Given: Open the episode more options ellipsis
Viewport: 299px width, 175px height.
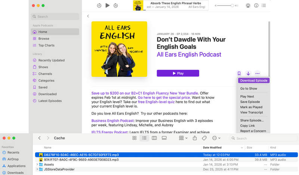Looking at the screenshot, I should (258, 73).
